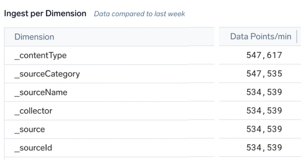Select the _sourceId dimension label
This screenshot has width=301, height=168.
pyautogui.click(x=33, y=148)
